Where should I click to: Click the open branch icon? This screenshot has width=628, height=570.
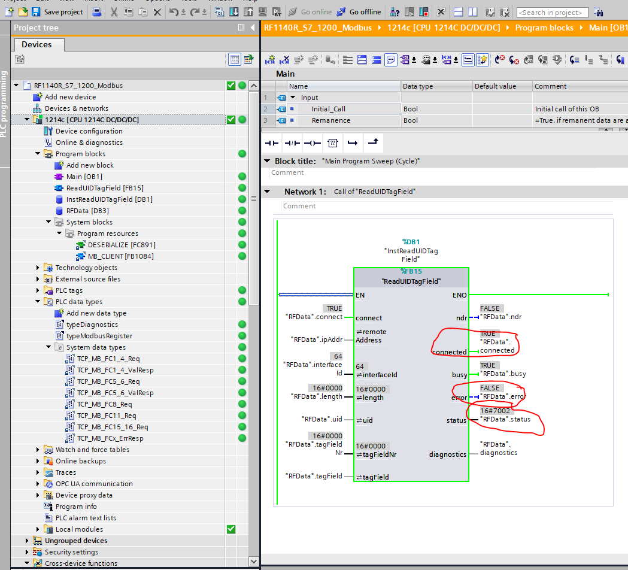pos(353,143)
